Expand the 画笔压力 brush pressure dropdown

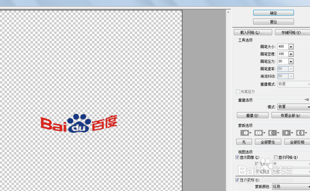tap(291, 61)
